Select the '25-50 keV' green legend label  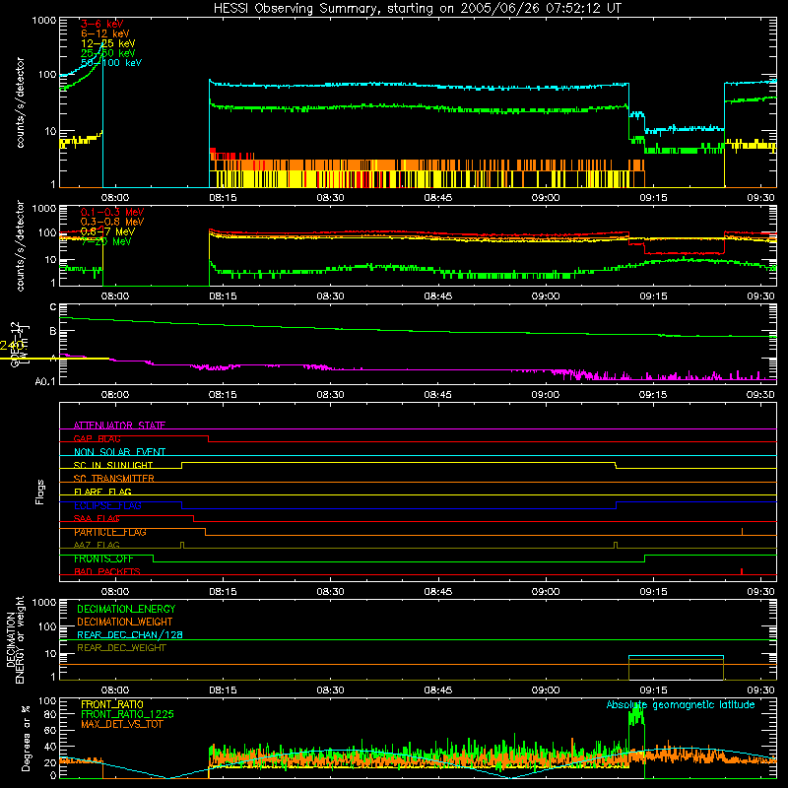pyautogui.click(x=108, y=53)
